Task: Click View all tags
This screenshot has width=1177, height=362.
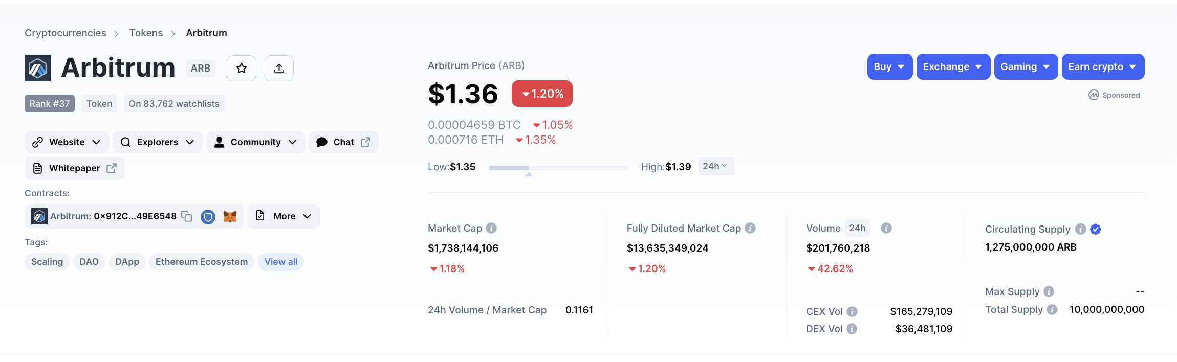Action: [281, 262]
